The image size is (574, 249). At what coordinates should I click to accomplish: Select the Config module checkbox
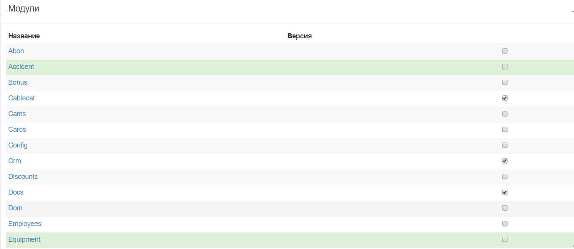[x=505, y=145]
